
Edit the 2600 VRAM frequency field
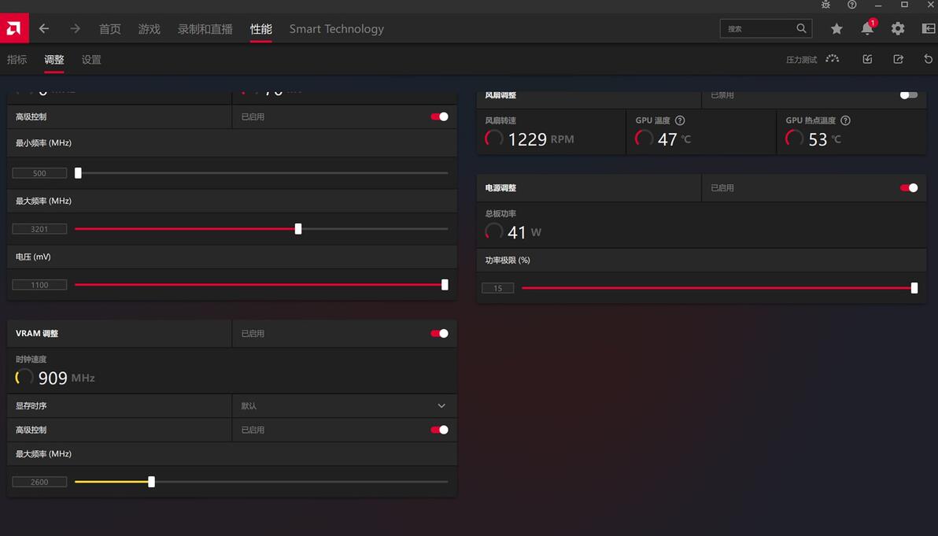pyautogui.click(x=39, y=482)
